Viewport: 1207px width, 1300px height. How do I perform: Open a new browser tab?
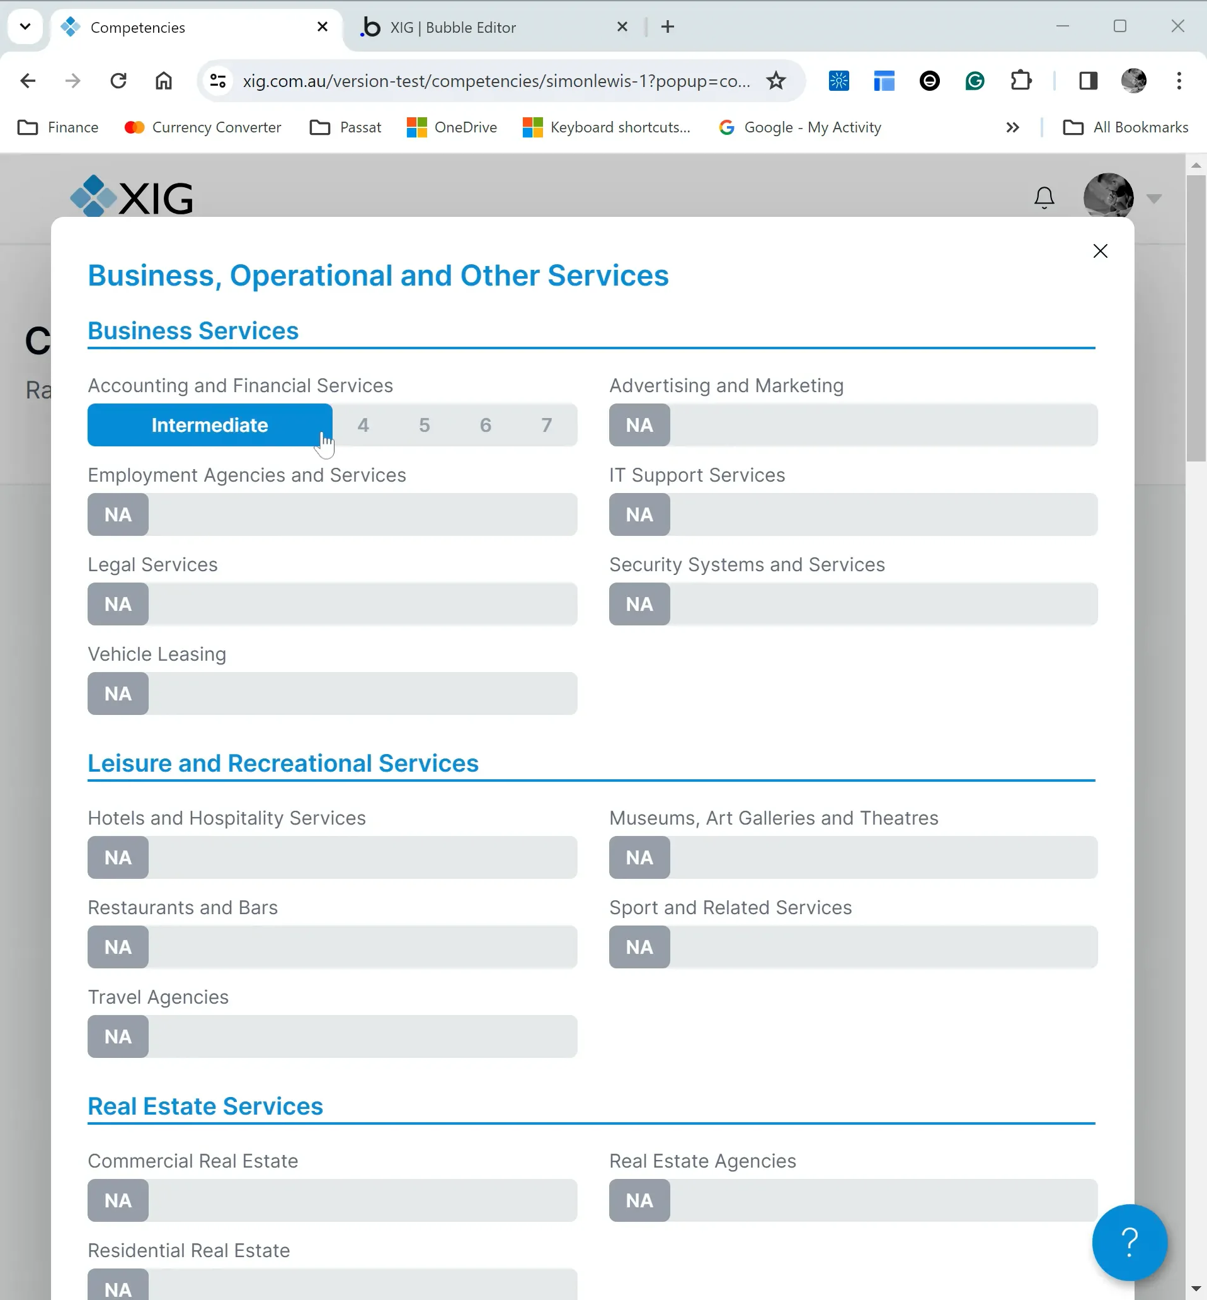pos(668,27)
